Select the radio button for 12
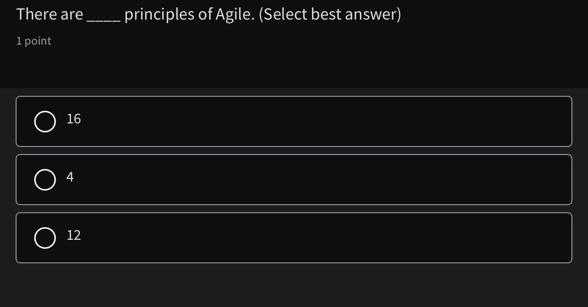This screenshot has height=307, width=588. [x=45, y=238]
